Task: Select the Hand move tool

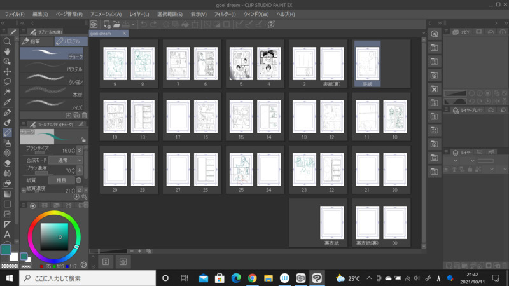Action: [x=7, y=51]
